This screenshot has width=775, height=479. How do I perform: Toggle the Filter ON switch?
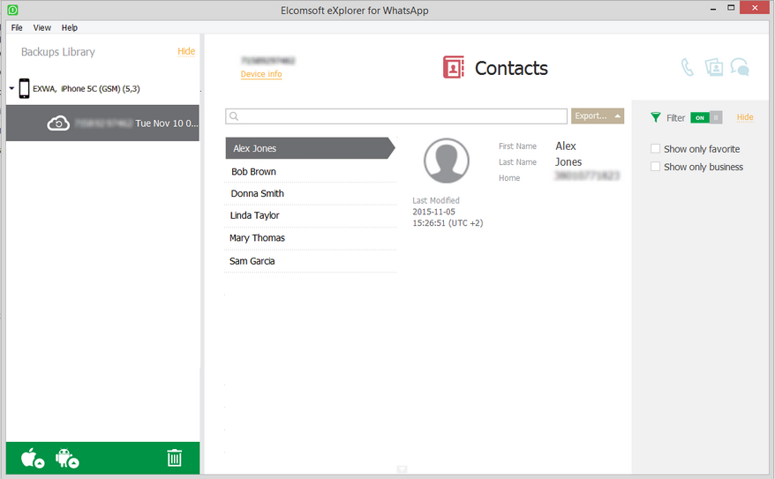[x=706, y=117]
